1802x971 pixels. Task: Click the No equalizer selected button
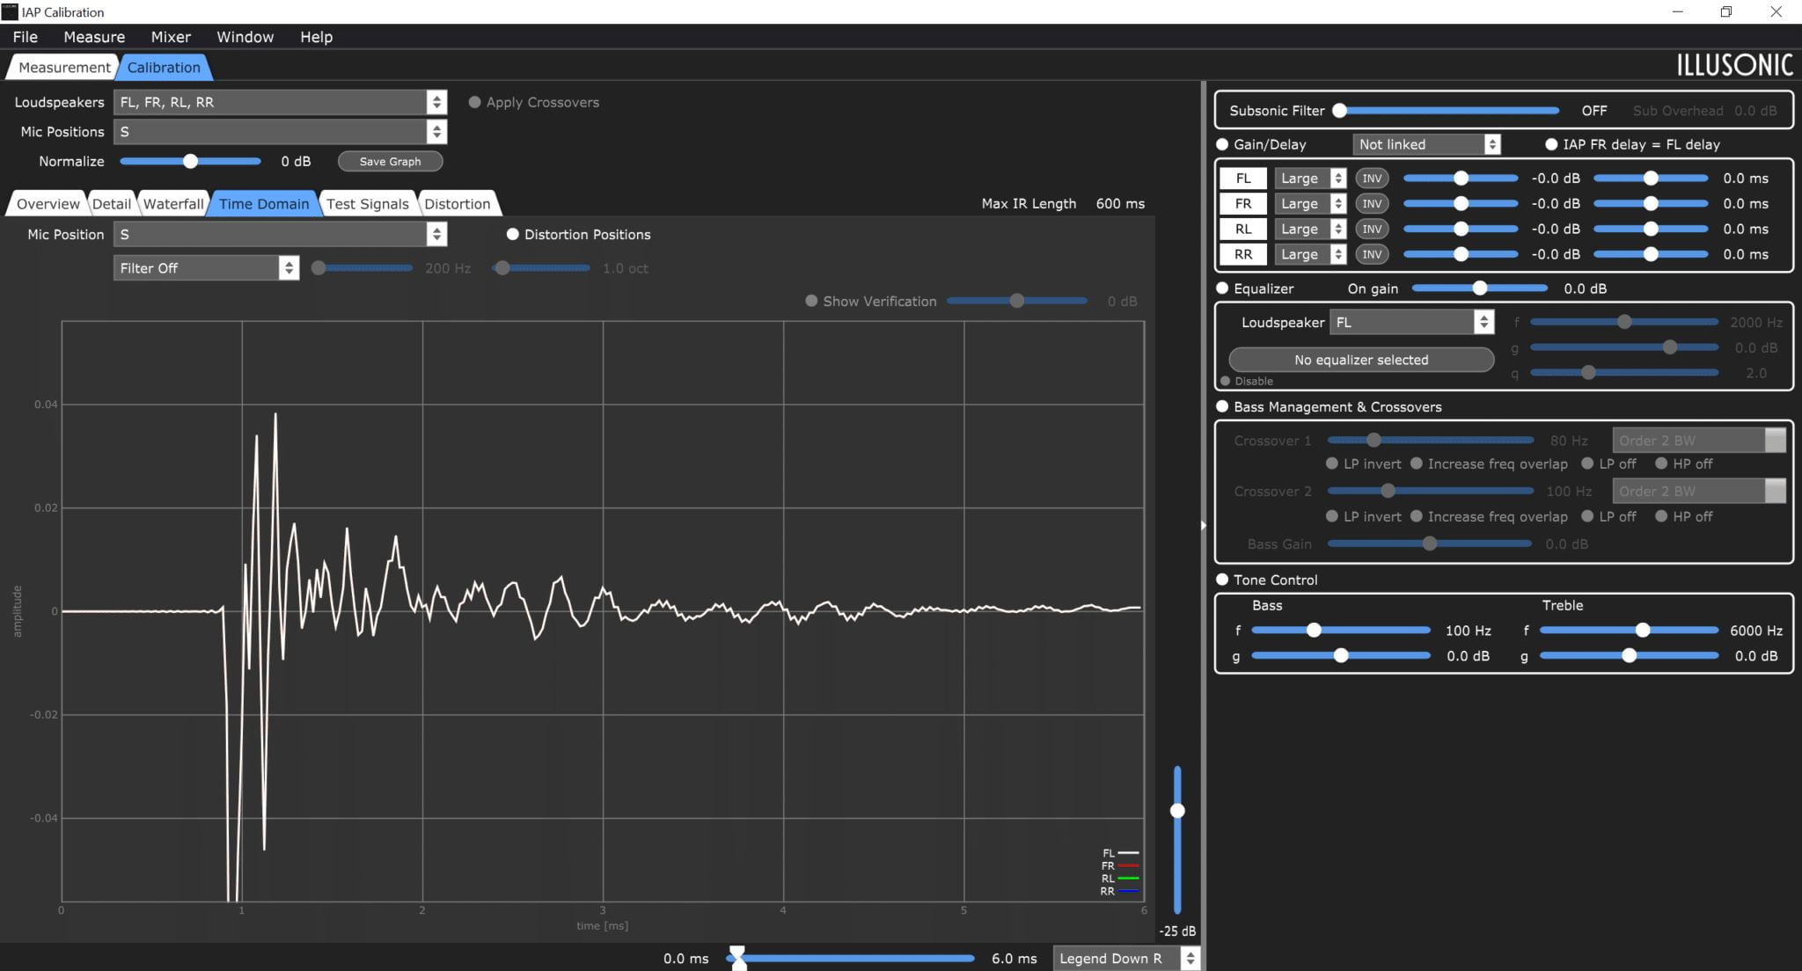(x=1361, y=360)
